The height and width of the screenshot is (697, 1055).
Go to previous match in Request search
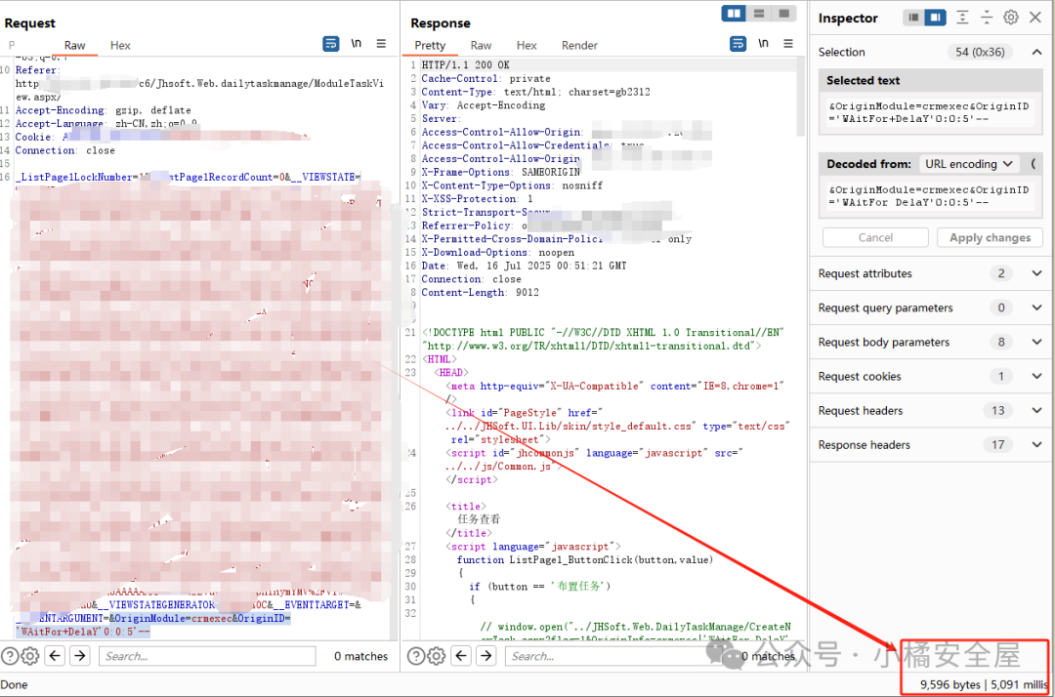[55, 656]
